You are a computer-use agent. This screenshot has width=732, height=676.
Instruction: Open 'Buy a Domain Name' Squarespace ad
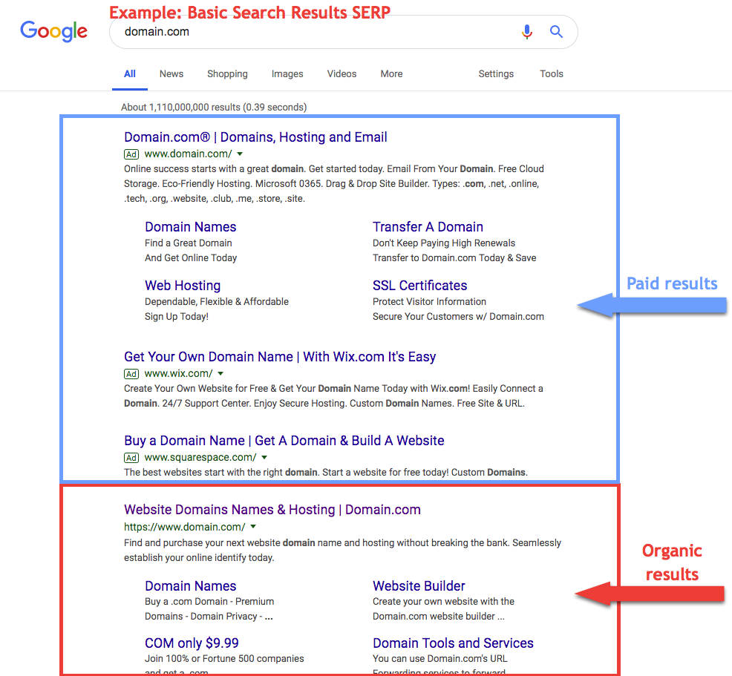[284, 441]
